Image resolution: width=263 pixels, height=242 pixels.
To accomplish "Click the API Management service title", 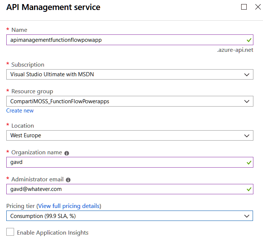I will click(x=53, y=7).
